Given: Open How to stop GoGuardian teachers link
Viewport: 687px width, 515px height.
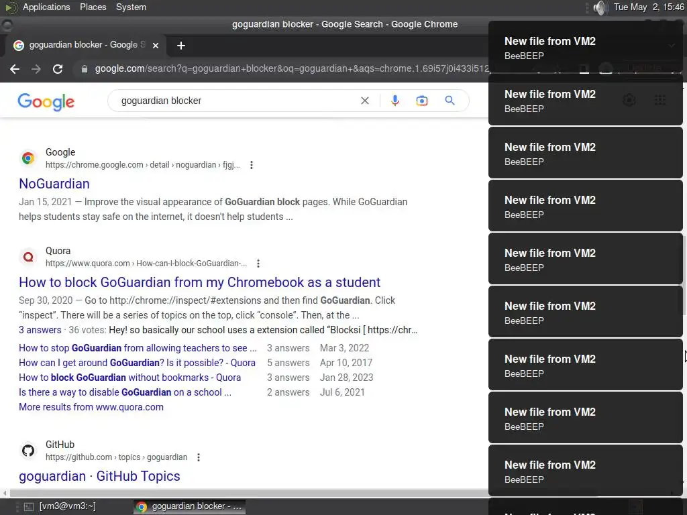Looking at the screenshot, I should [x=138, y=348].
